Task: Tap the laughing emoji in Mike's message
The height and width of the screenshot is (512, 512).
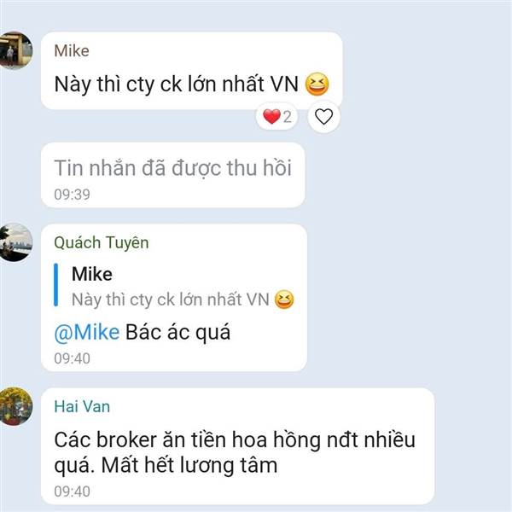Action: (317, 84)
